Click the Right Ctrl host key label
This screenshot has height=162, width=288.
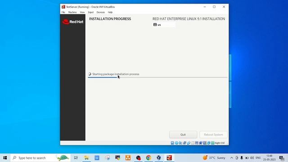[220, 143]
